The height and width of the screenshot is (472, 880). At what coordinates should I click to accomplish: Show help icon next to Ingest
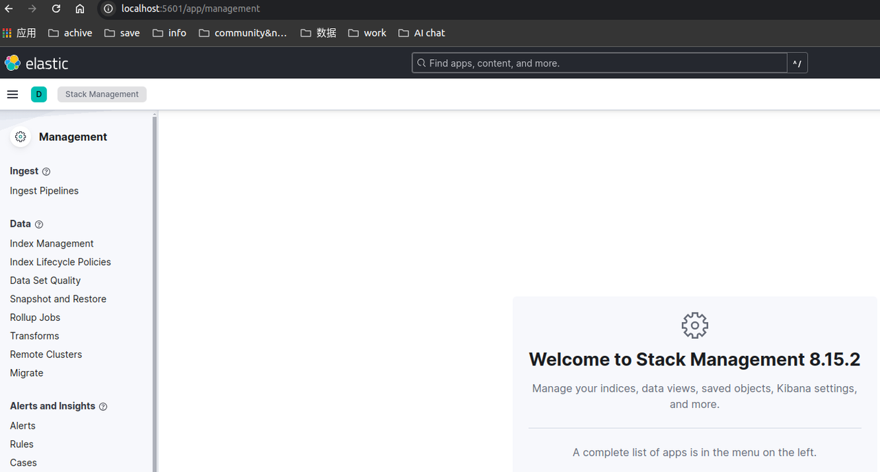(x=46, y=172)
